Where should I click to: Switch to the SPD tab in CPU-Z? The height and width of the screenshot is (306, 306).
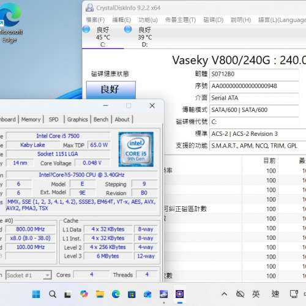pos(54,119)
